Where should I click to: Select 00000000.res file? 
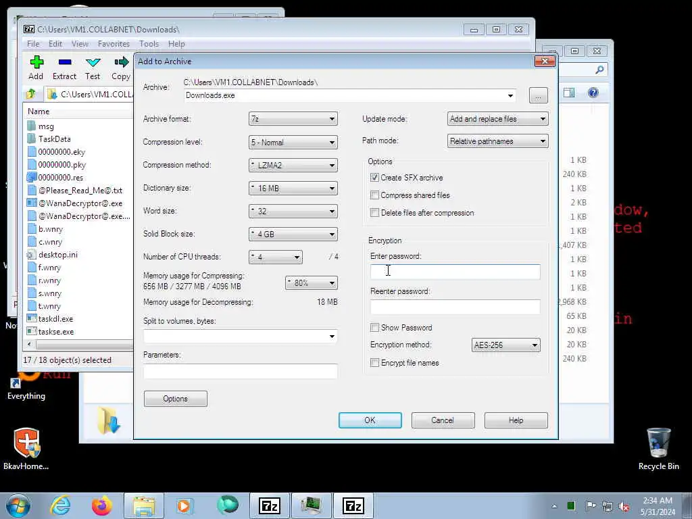[60, 178]
